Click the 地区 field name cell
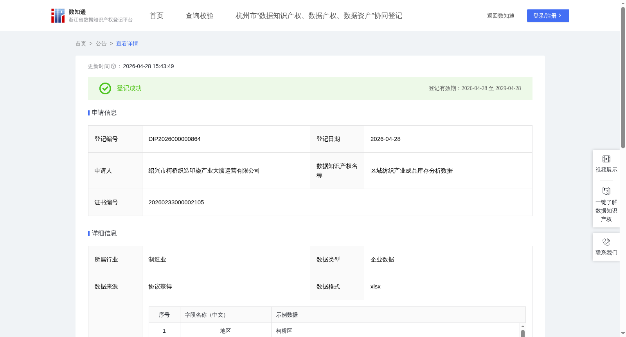Image resolution: width=626 pixels, height=337 pixels. (225, 331)
